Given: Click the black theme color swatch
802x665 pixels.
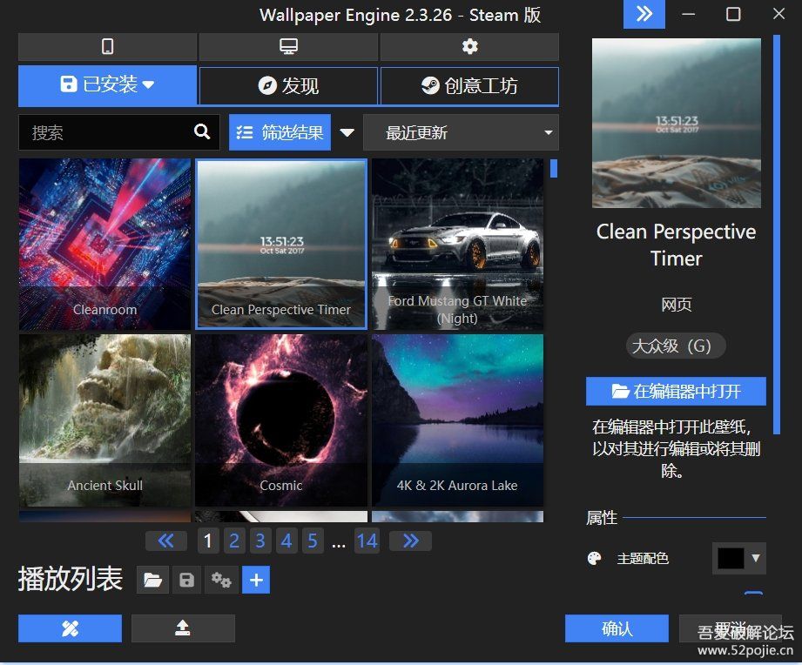Looking at the screenshot, I should click(731, 558).
